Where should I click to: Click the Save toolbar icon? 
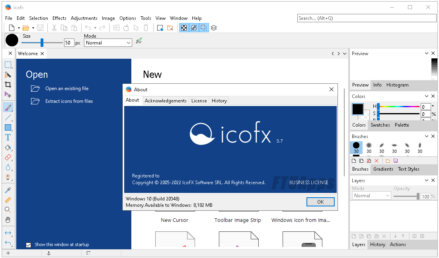click(x=40, y=28)
